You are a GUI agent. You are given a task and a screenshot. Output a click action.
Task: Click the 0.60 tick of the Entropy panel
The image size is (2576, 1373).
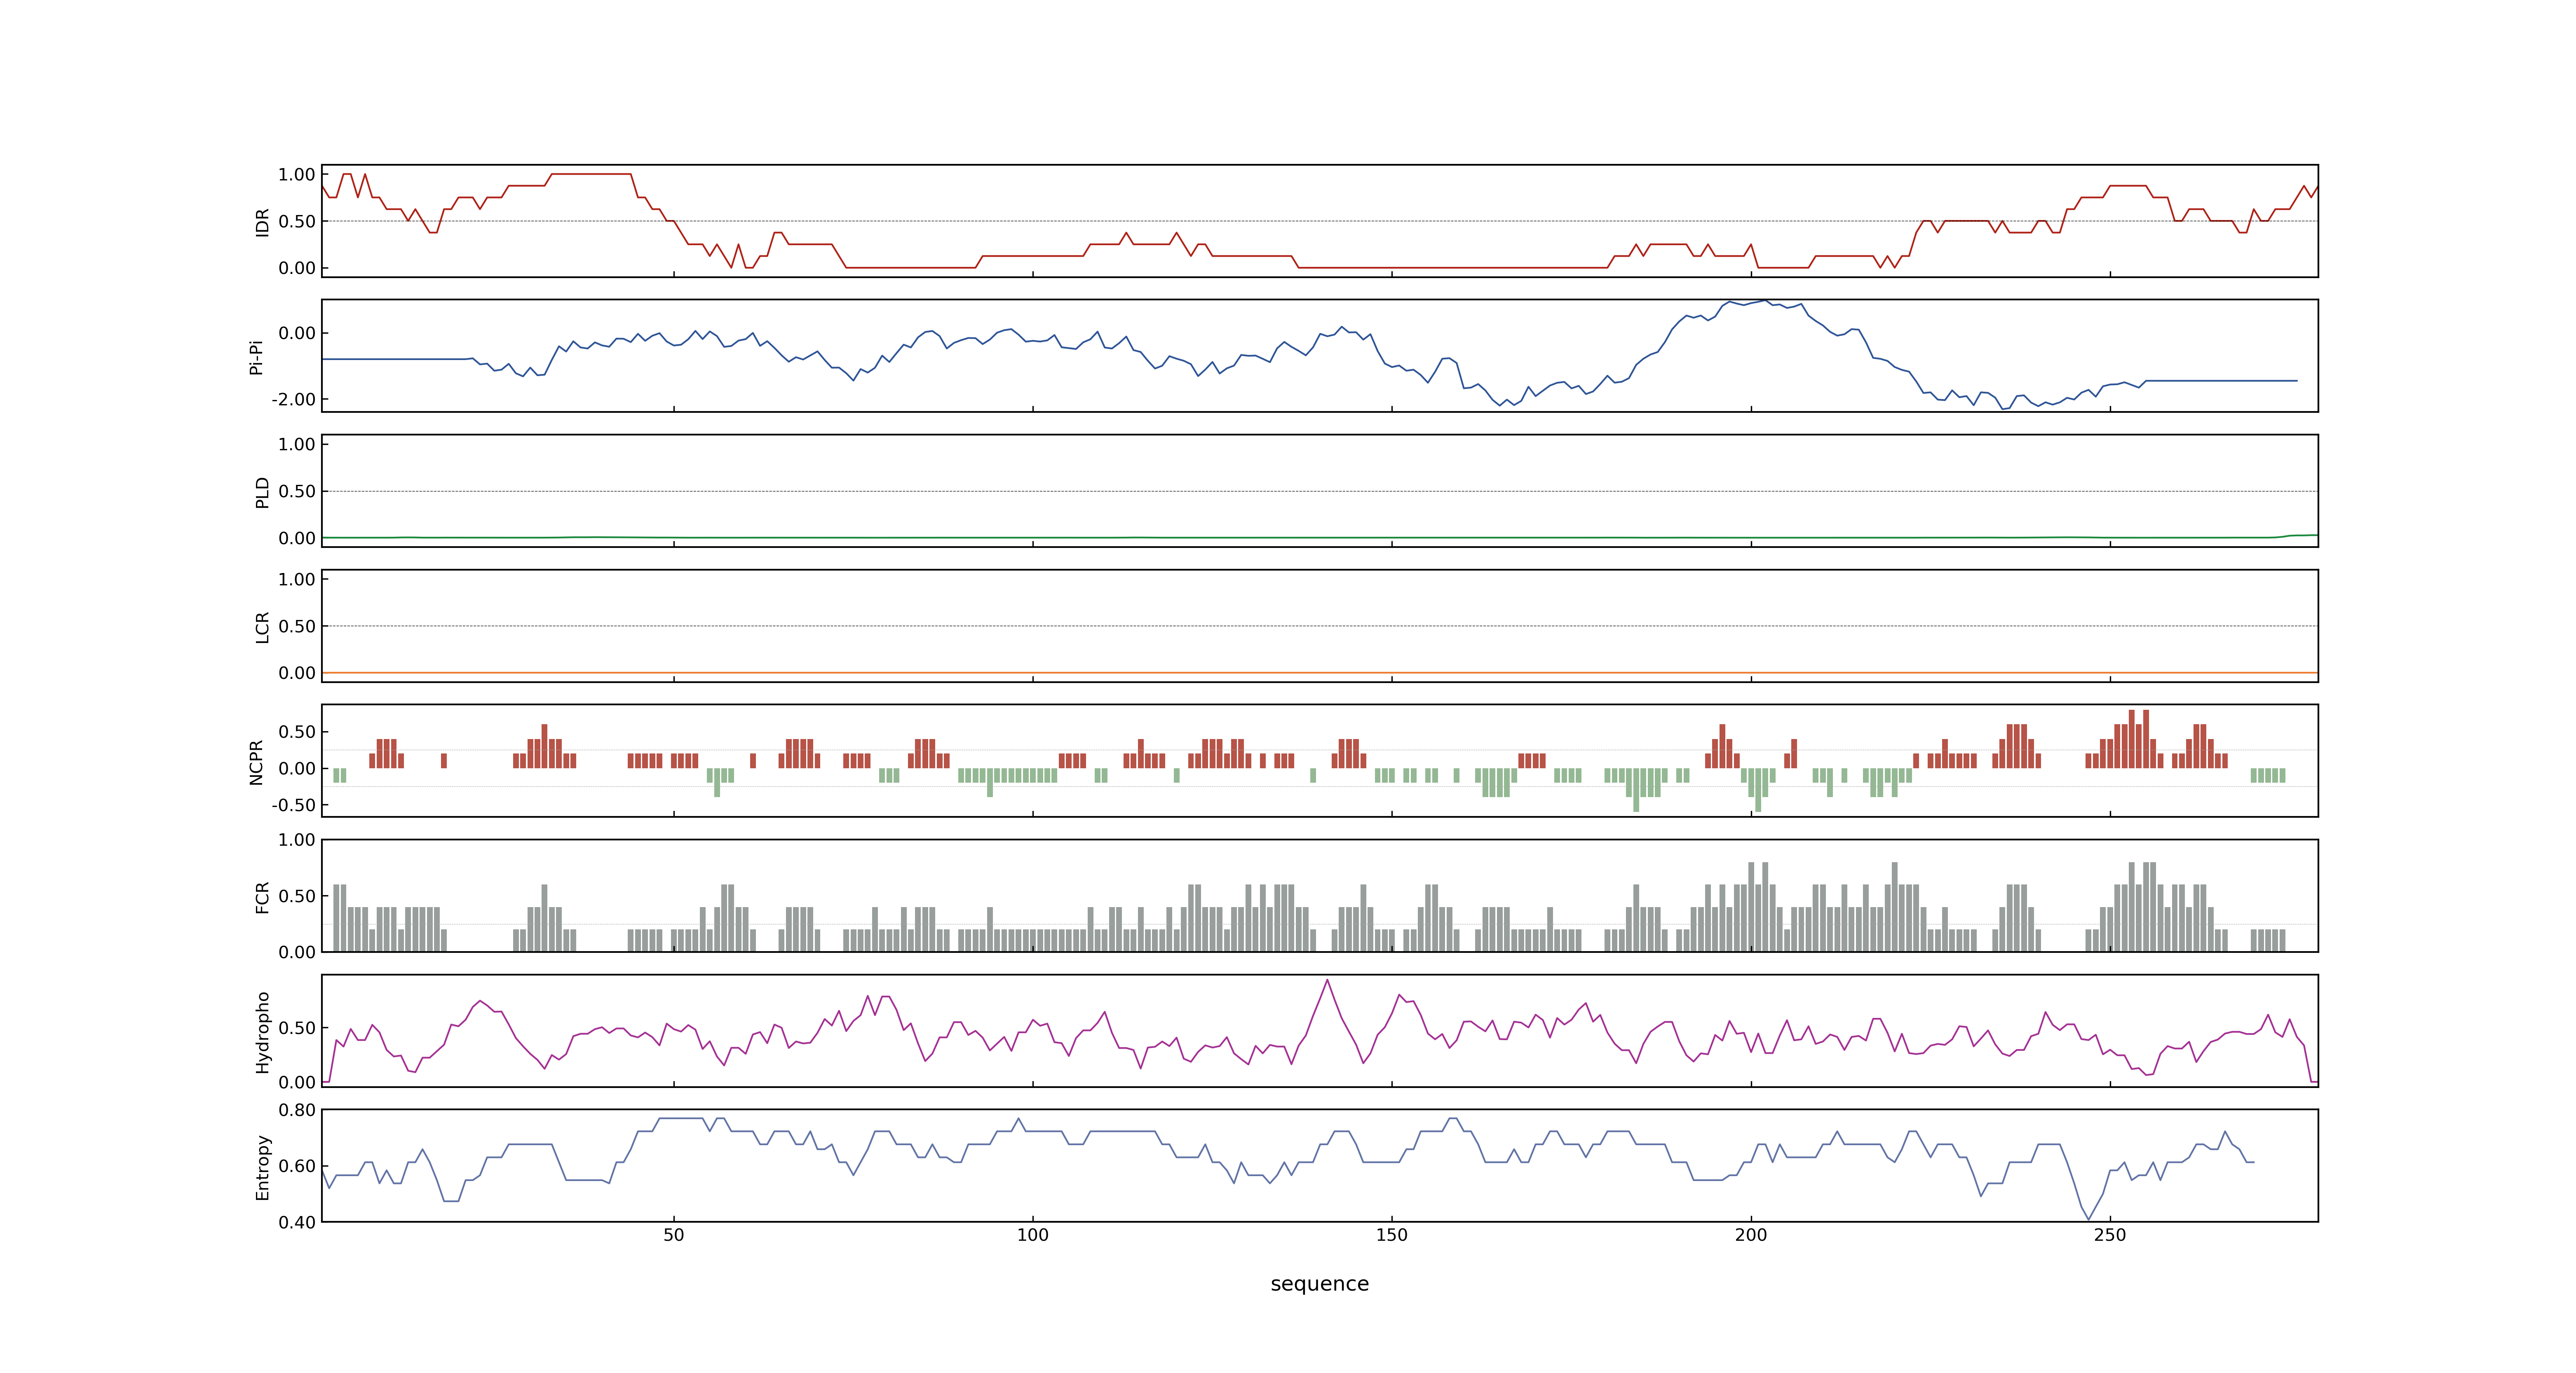pyautogui.click(x=297, y=1166)
